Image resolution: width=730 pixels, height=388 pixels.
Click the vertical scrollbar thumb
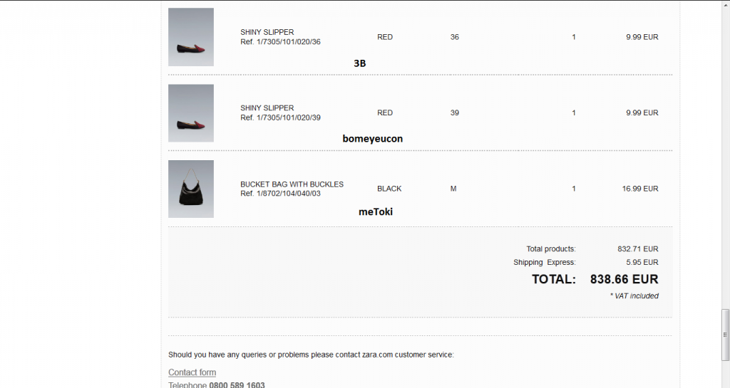coord(725,334)
